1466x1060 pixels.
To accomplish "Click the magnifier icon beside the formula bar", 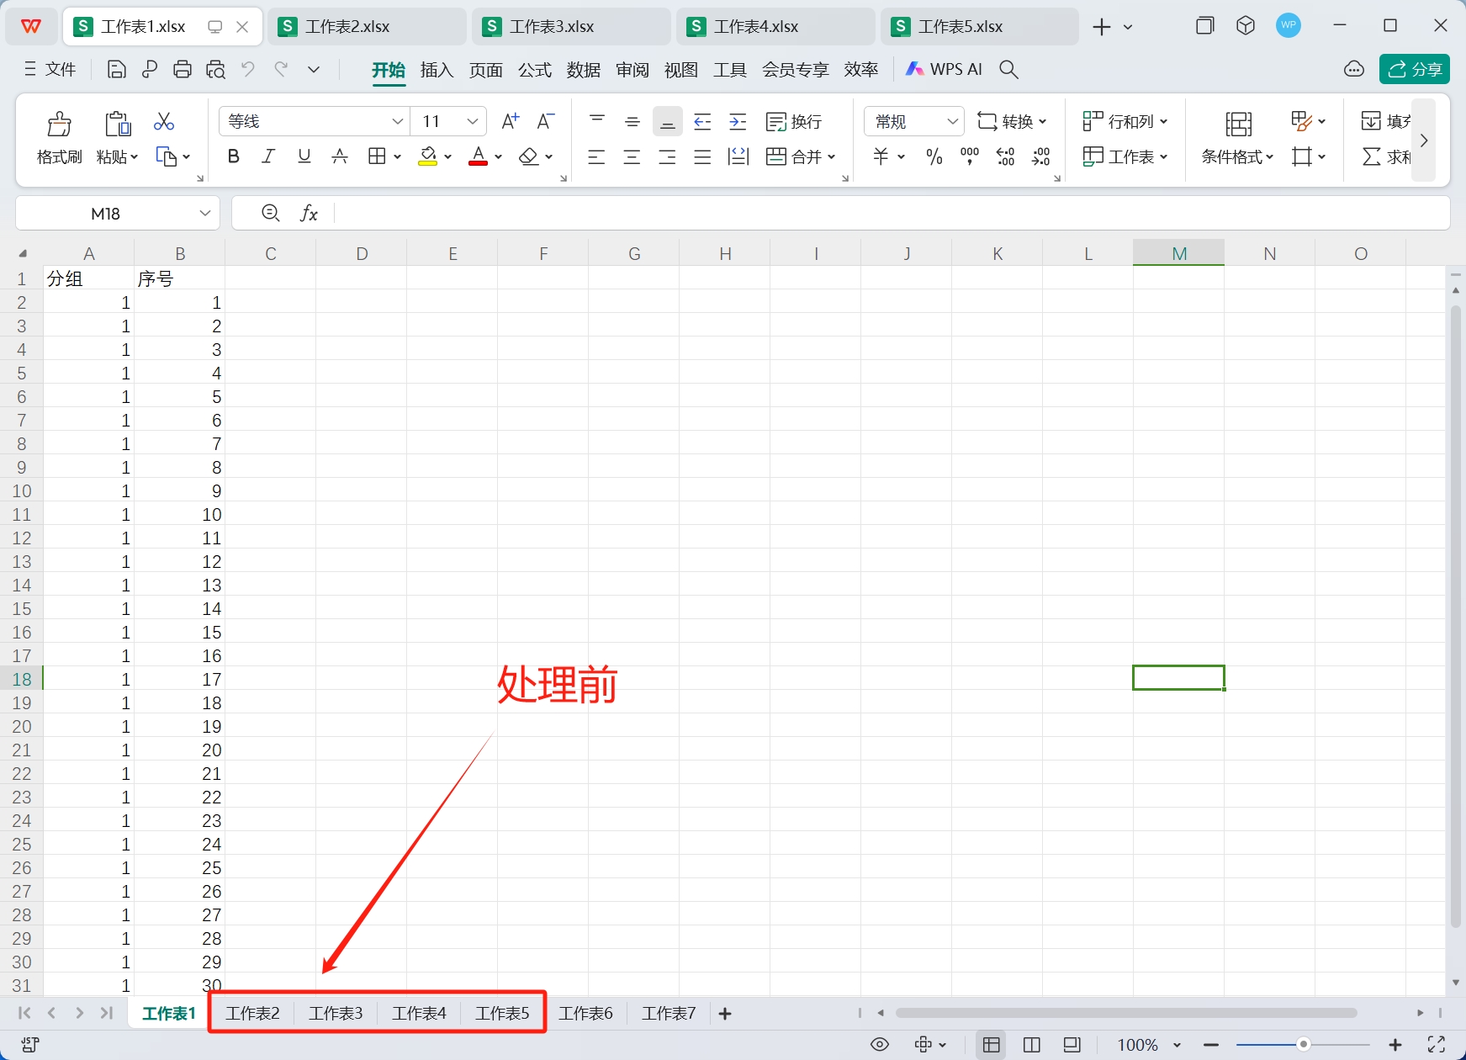I will point(271,213).
